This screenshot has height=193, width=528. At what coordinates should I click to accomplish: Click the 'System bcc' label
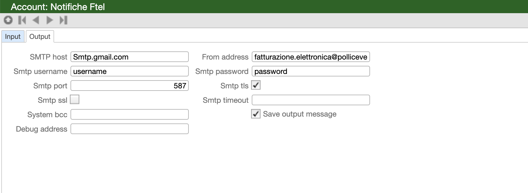[47, 115]
